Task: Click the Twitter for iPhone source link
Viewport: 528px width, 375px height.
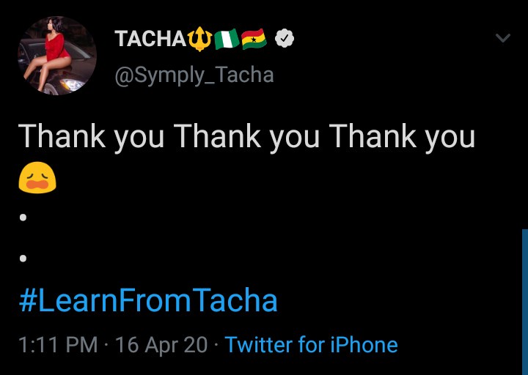Action: coord(311,344)
